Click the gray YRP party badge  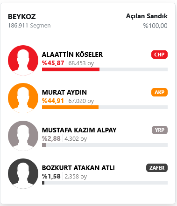coord(160,130)
